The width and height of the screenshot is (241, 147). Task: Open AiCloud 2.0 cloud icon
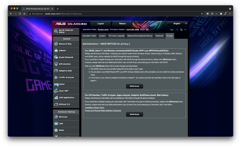point(56,104)
